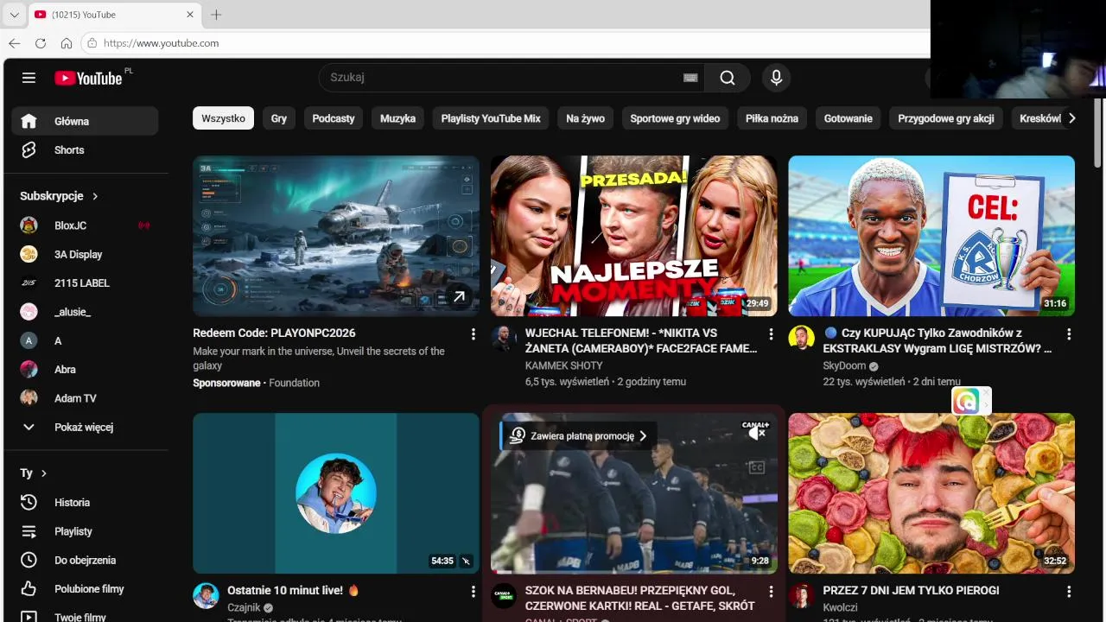The image size is (1106, 622).
Task: Select Sportowe gry wideo chip
Action: pos(675,118)
